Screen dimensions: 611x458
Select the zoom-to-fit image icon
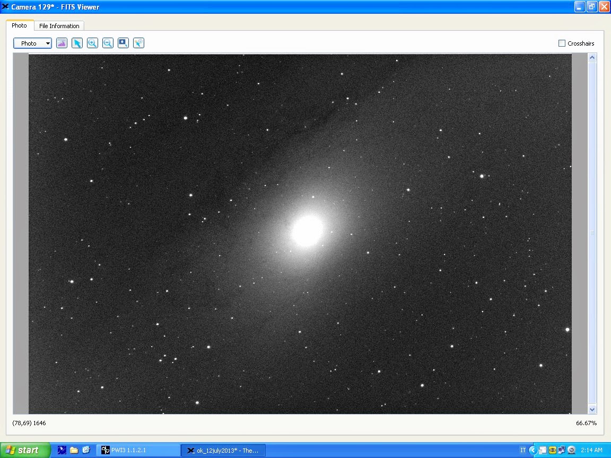[x=123, y=43]
